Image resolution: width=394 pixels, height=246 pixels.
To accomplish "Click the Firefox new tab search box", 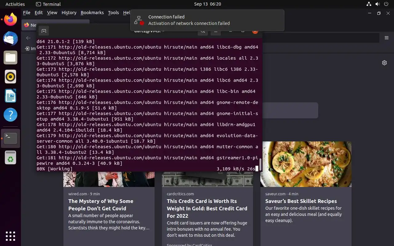I will 290,110.
